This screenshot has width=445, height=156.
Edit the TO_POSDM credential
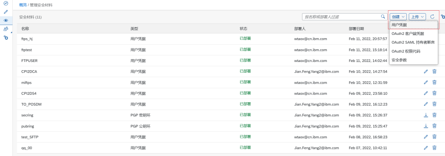click(426, 104)
